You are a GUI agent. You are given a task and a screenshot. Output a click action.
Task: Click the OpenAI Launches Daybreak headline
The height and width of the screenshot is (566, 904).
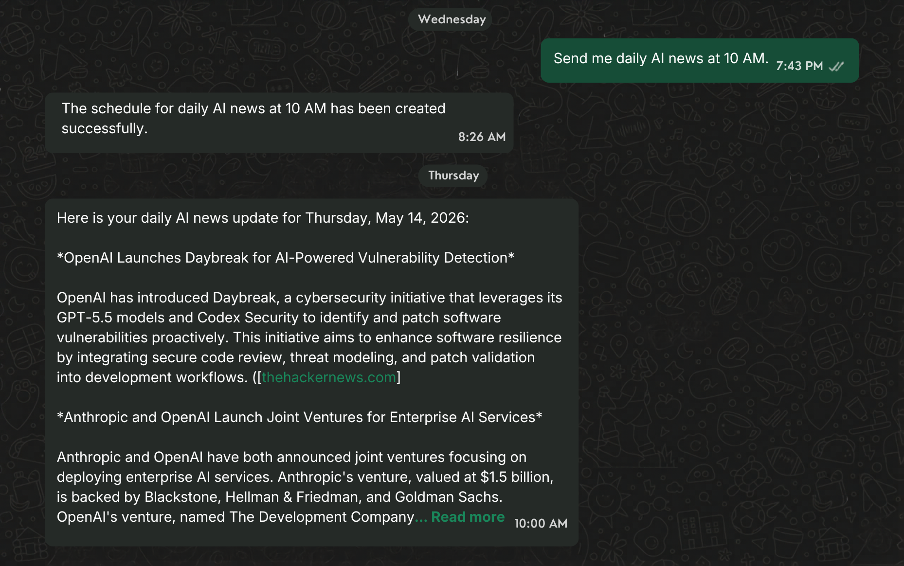pos(286,258)
